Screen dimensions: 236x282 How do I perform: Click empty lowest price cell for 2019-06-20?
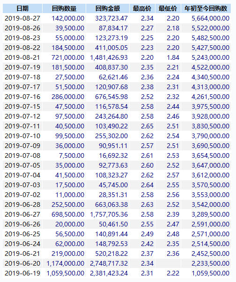tap(168, 263)
